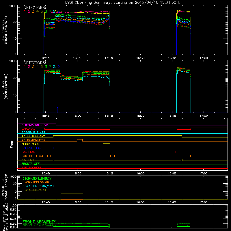
Task: Click the 0.96 livetime axis tick
Action: click(13, 214)
